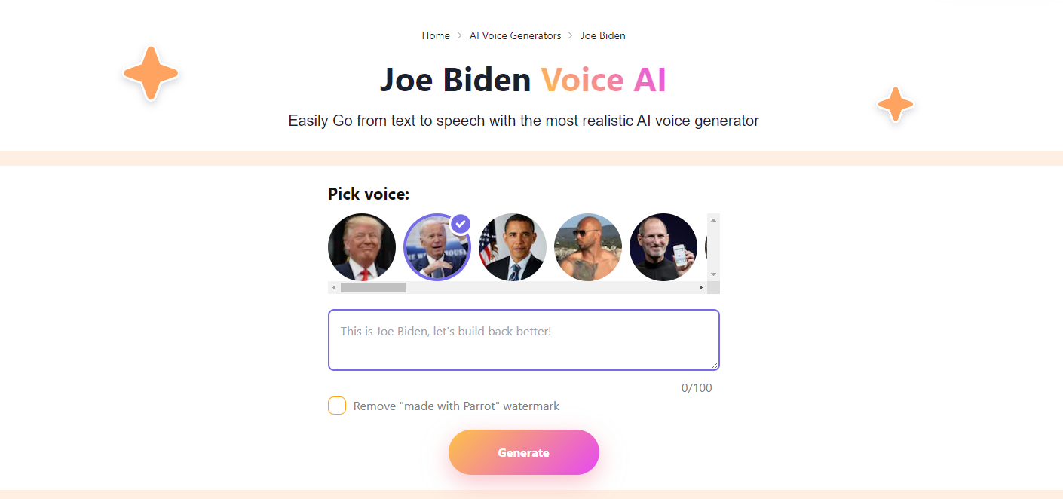Screen dimensions: 1063x499
Task: Open the Home breadcrumb link
Action: tap(436, 35)
